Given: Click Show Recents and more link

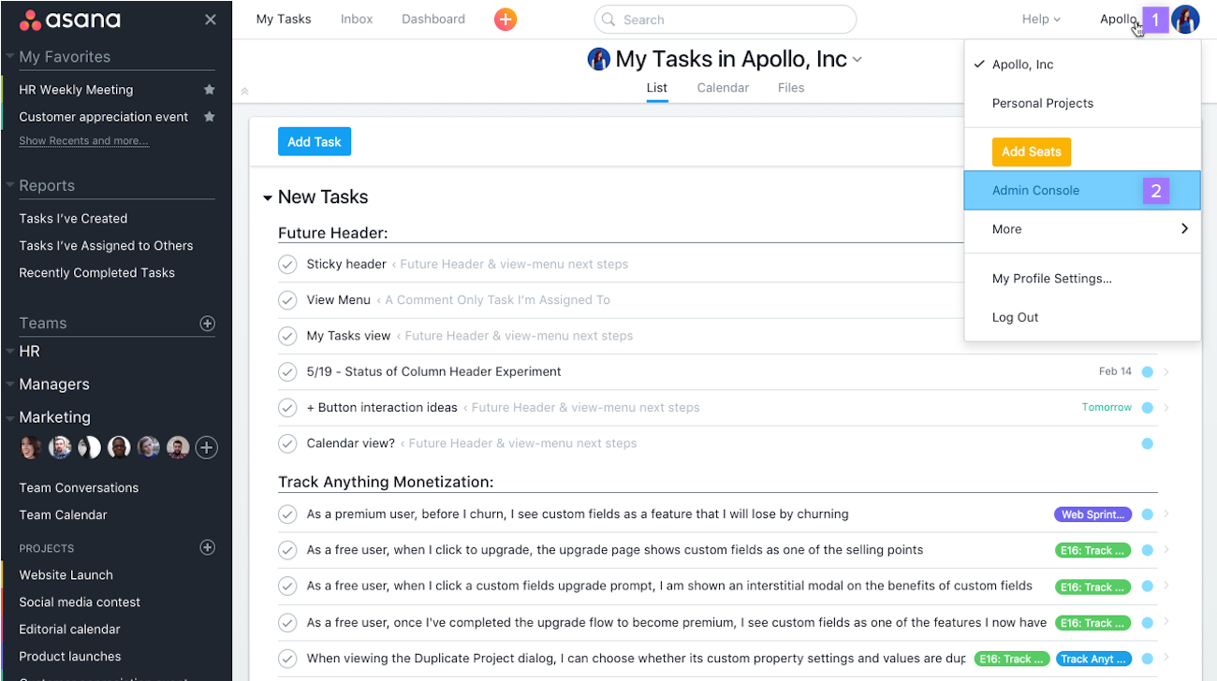Looking at the screenshot, I should (84, 141).
